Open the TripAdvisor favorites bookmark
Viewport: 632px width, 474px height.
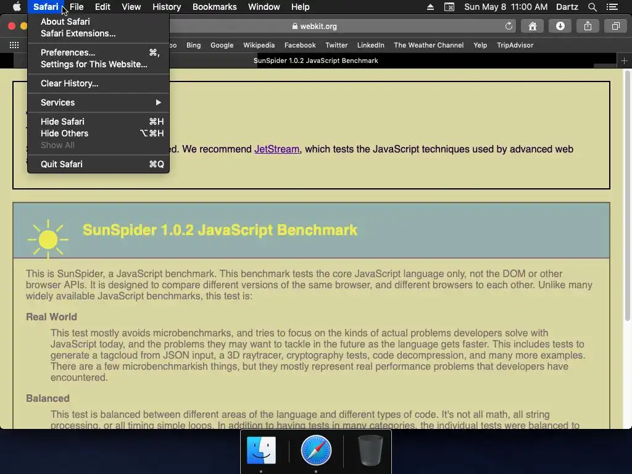click(515, 45)
